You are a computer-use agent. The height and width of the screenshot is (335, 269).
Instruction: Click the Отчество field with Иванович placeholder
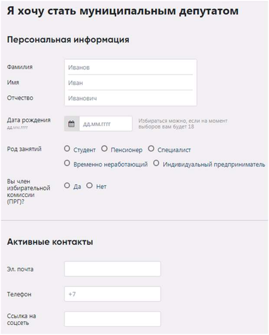pos(130,98)
